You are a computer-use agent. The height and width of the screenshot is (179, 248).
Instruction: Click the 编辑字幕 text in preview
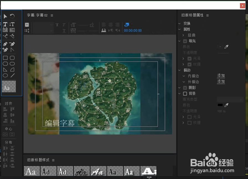60,123
